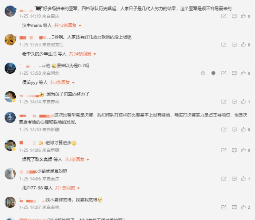Image resolution: width=255 pixels, height=220 pixels.
Task: Show 共3条回复 under 烦死了取名真烦
Action: point(77,159)
